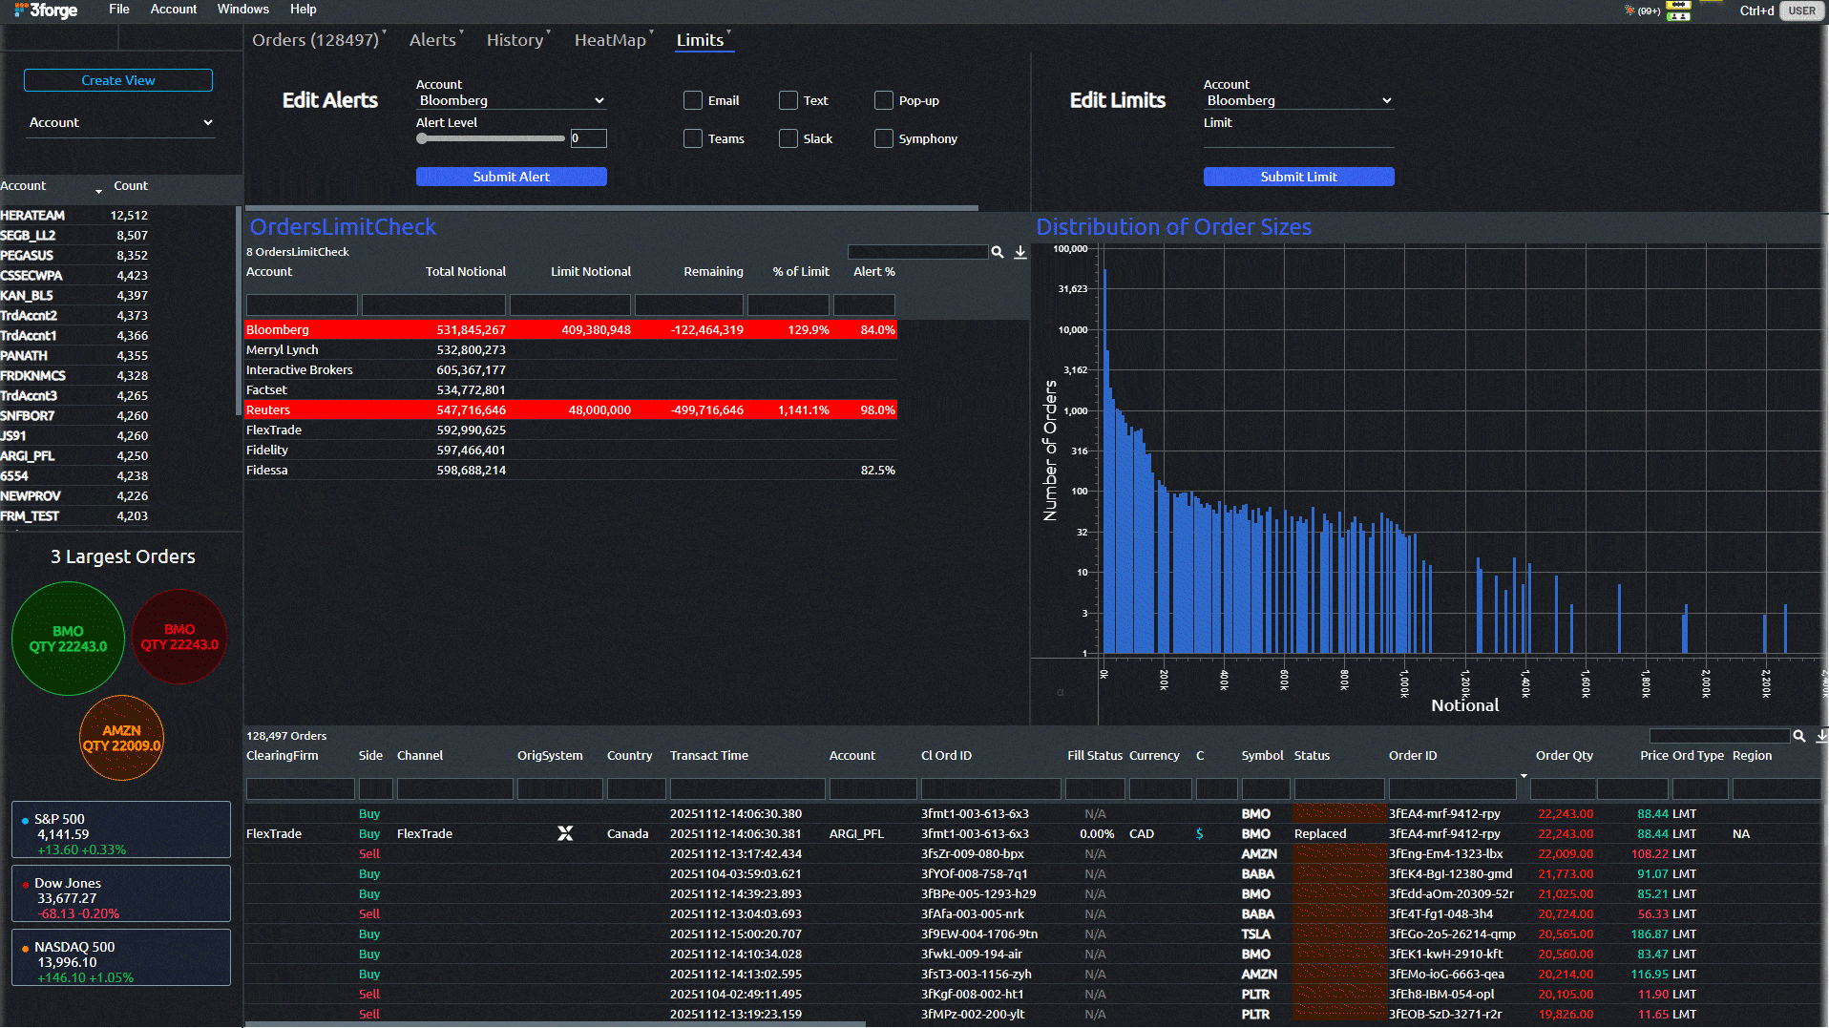Click the Create View button

[118, 81]
